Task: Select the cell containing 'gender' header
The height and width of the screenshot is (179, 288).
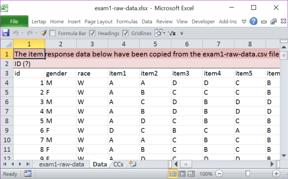Action: click(x=60, y=73)
